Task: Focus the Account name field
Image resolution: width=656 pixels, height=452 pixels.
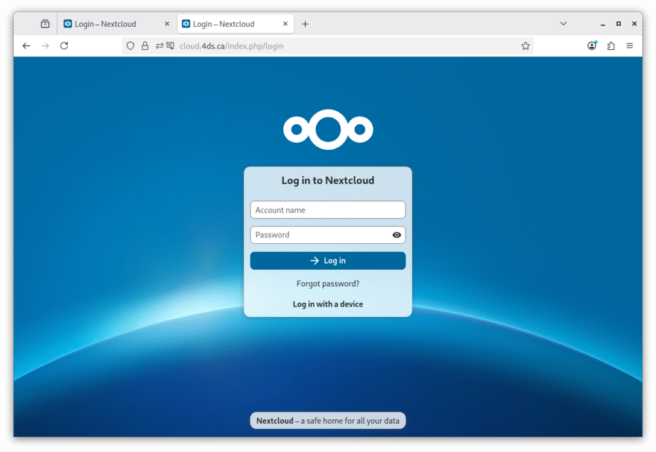Action: [x=327, y=210]
